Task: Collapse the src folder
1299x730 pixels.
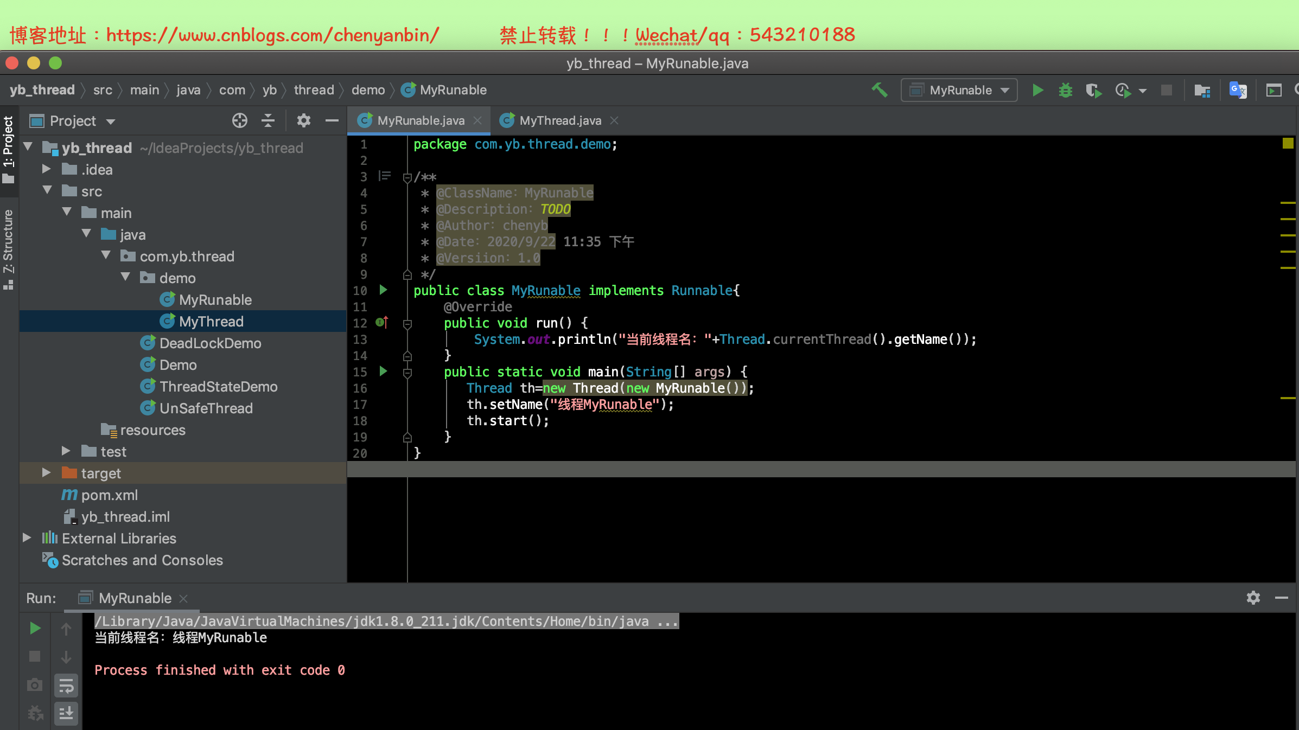Action: coord(48,190)
